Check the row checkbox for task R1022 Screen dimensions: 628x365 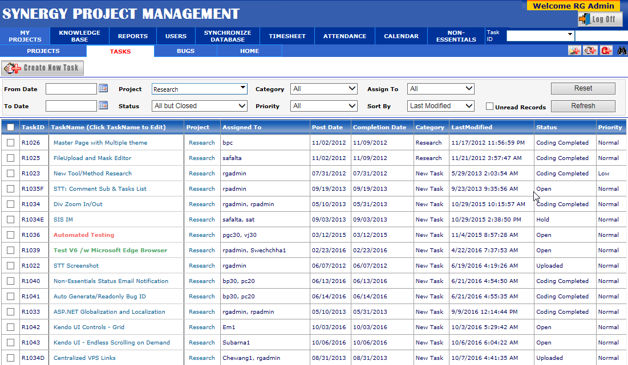pyautogui.click(x=11, y=266)
